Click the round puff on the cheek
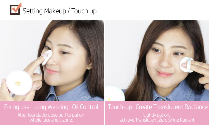Screen dimensions: 209x126 [187, 65]
